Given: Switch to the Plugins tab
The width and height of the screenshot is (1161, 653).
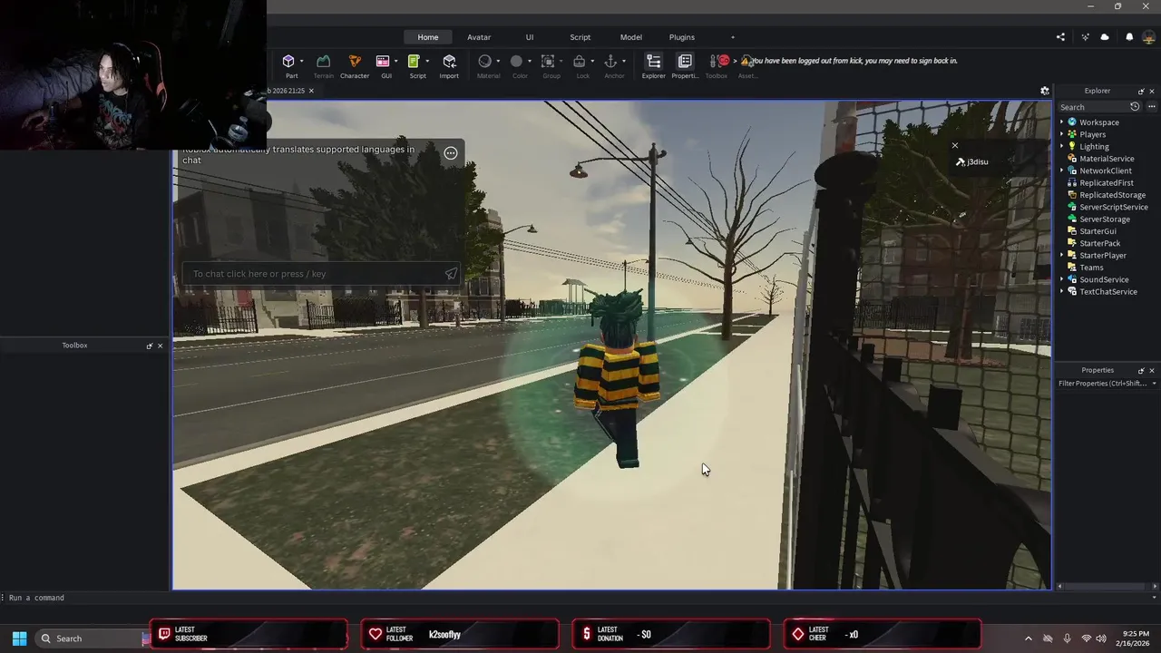Looking at the screenshot, I should [x=682, y=37].
